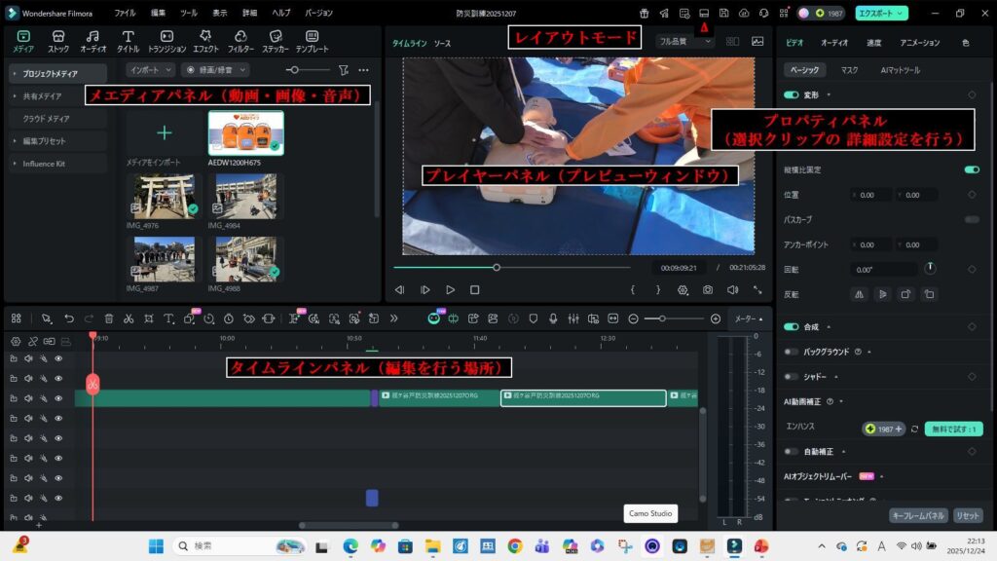997x561 pixels.
Task: Expand the 共有メディア tree item
Action: click(x=15, y=96)
